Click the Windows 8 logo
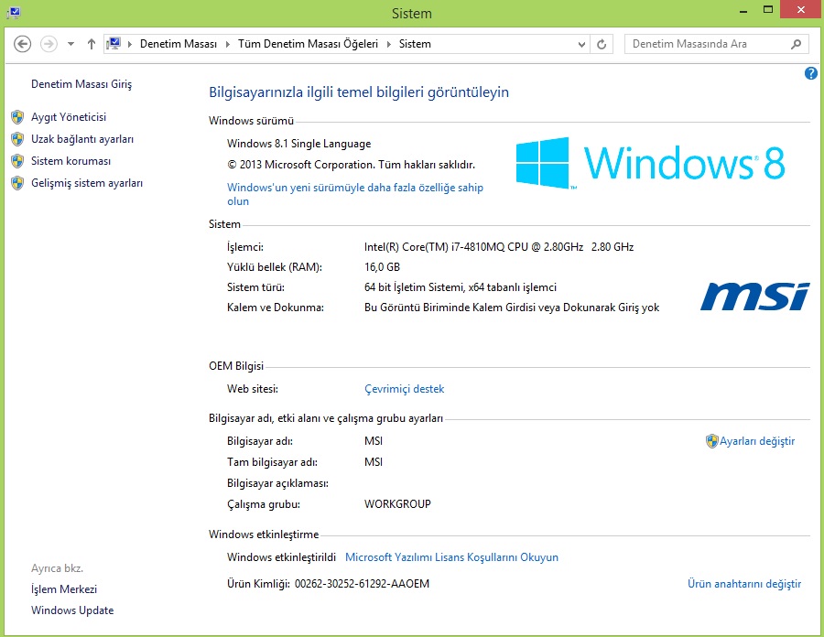The height and width of the screenshot is (637, 824). (x=650, y=163)
